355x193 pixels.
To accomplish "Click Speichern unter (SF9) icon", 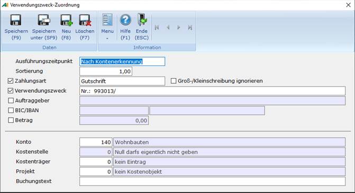I will (44, 20).
